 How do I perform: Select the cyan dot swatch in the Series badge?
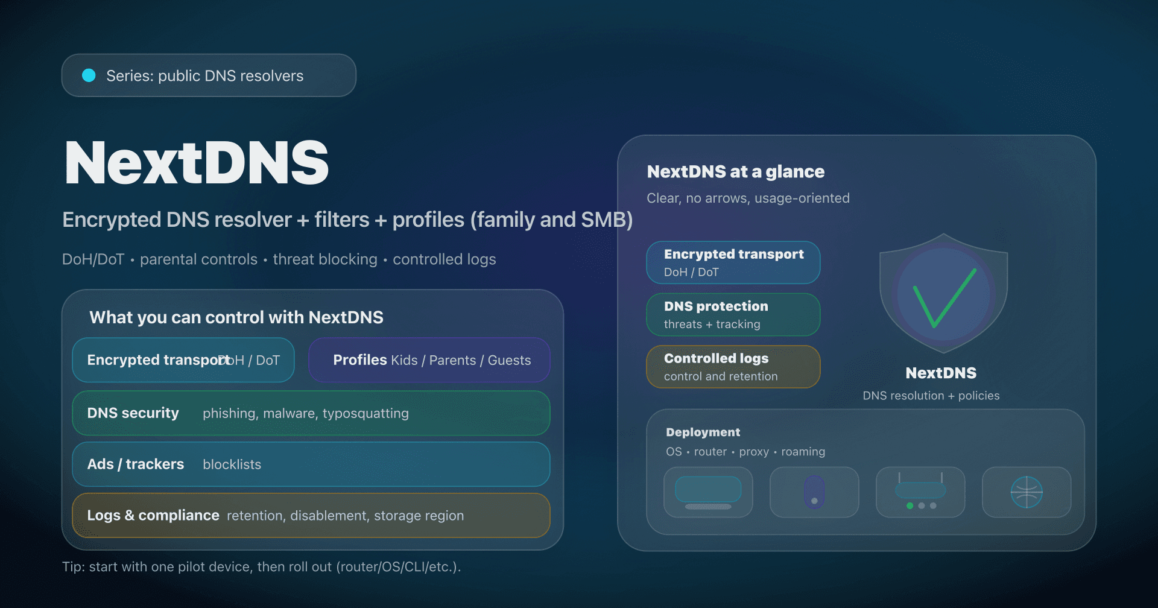[88, 75]
